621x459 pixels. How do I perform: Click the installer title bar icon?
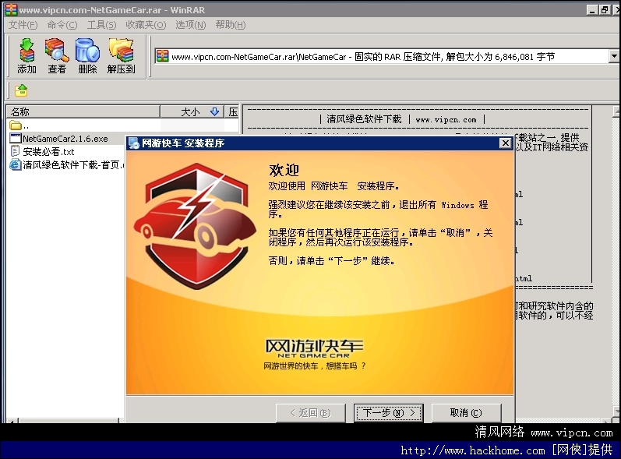point(133,143)
